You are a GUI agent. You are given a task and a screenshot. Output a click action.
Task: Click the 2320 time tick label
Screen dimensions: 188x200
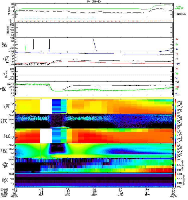tap(121, 195)
